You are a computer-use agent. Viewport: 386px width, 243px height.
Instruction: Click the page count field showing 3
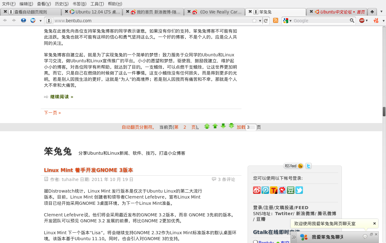(251, 127)
